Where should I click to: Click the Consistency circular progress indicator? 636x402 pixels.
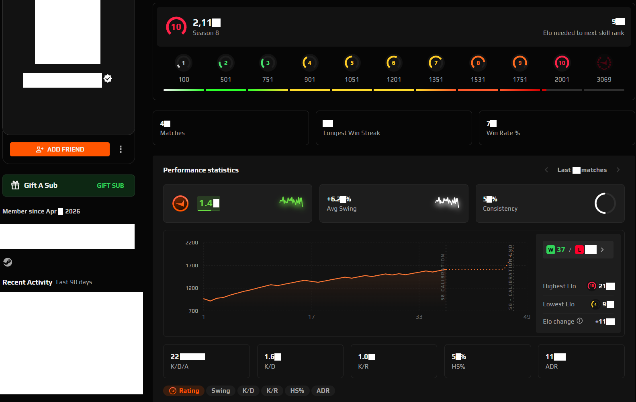click(x=605, y=203)
